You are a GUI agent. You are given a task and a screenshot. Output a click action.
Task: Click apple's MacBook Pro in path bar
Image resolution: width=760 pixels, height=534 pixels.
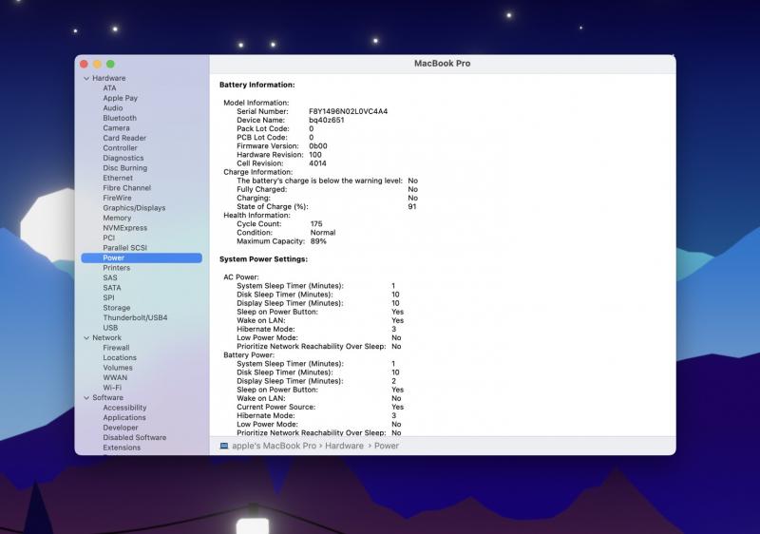pyautogui.click(x=274, y=446)
